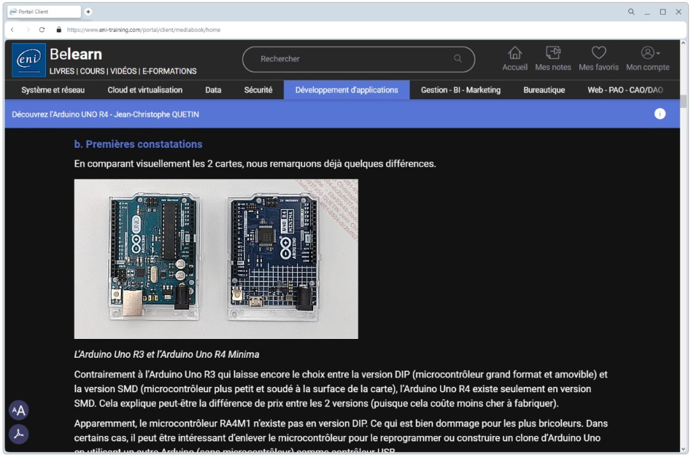Click the browser back arrow
This screenshot has height=457, width=691.
[x=12, y=30]
